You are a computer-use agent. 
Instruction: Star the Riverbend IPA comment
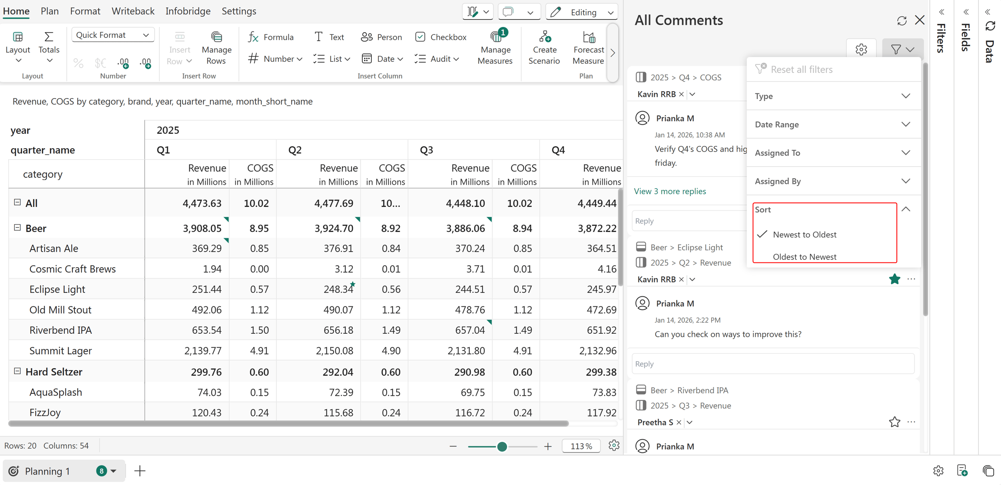tap(894, 422)
